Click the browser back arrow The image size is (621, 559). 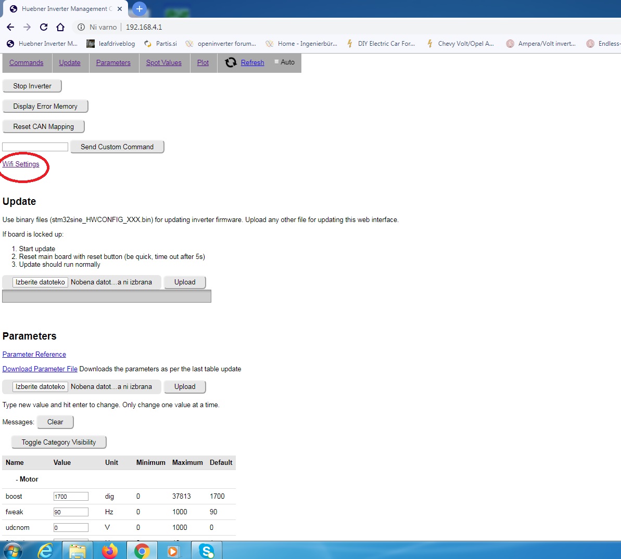click(10, 27)
